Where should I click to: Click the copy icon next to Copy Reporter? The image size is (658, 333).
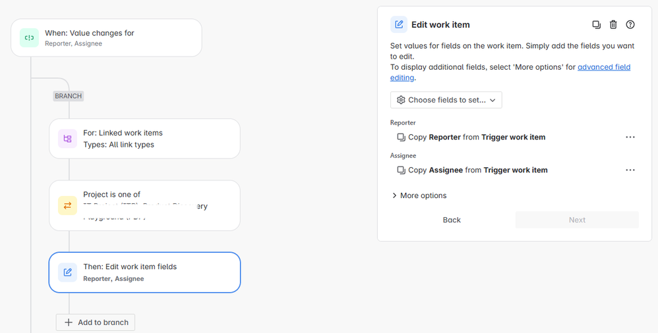click(x=401, y=138)
